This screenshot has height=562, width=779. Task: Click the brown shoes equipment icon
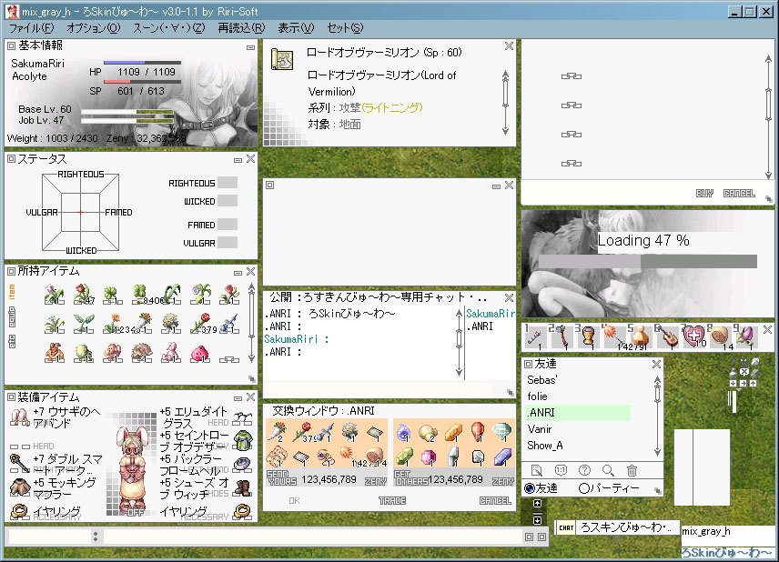tap(243, 488)
